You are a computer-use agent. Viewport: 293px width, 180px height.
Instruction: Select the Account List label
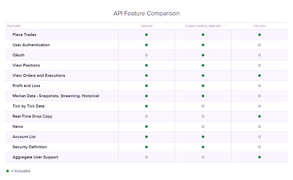24,137
